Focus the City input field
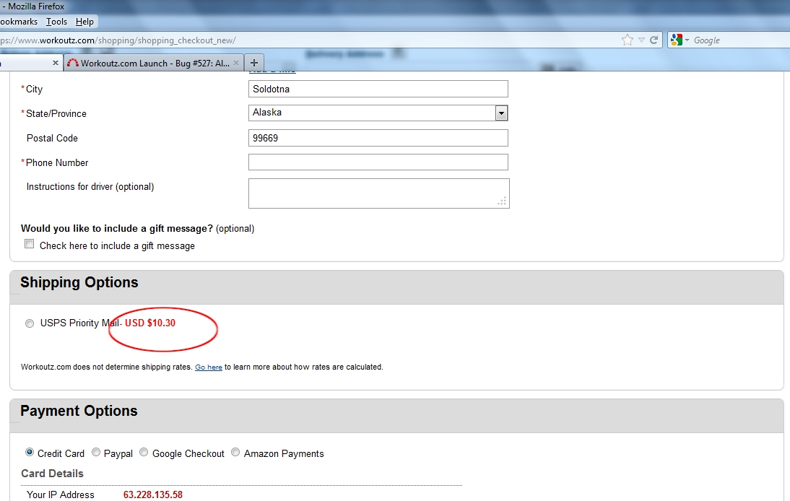This screenshot has height=501, width=790. [378, 89]
